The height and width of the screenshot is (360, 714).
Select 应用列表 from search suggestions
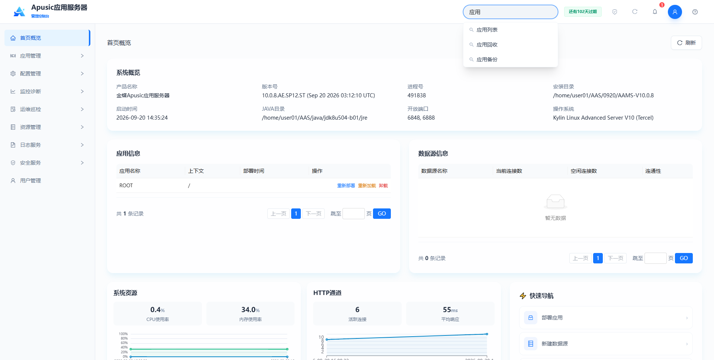(510, 30)
